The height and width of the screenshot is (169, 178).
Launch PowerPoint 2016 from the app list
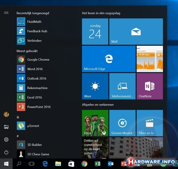coord(45,107)
